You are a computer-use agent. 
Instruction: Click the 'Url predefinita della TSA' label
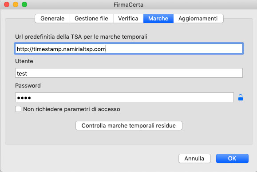pos(81,36)
